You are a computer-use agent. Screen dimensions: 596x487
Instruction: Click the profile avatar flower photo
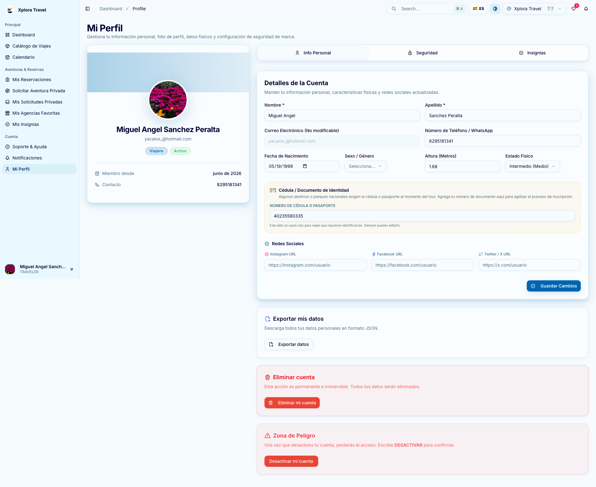[168, 100]
